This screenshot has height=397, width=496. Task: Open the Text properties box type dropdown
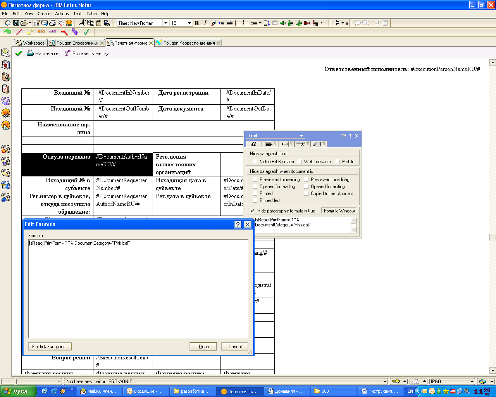click(x=301, y=136)
